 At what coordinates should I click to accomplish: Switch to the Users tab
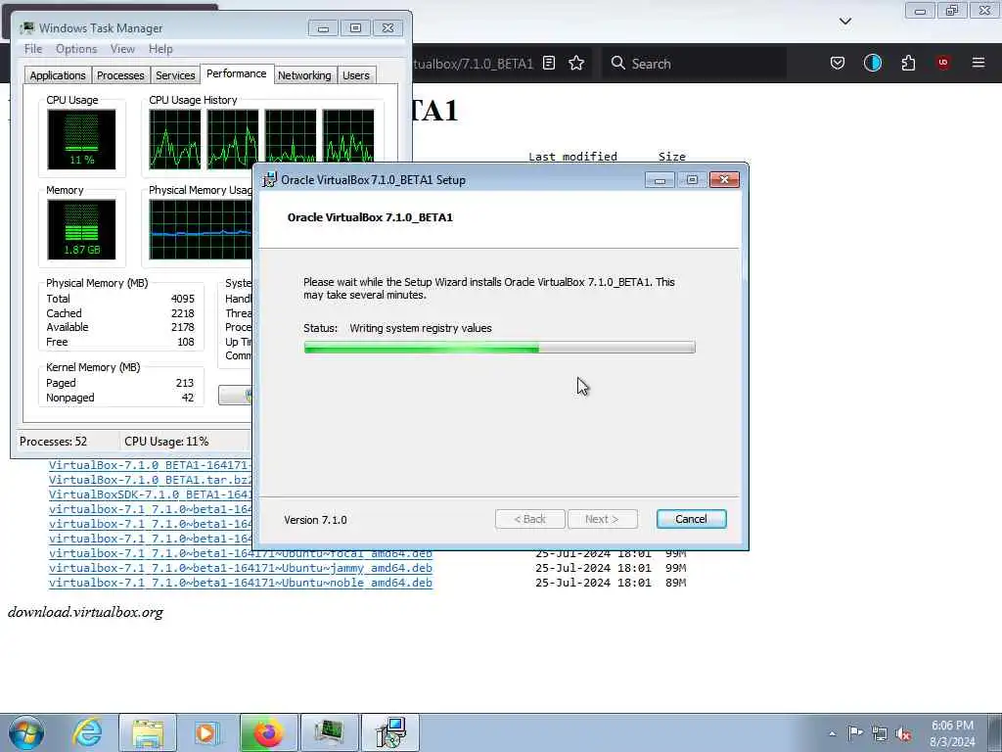(356, 75)
